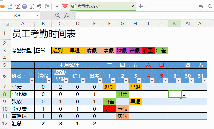This screenshot has height=129, width=214.
Task: Select the 事假 legend cell in row 3
Action: (x=109, y=51)
